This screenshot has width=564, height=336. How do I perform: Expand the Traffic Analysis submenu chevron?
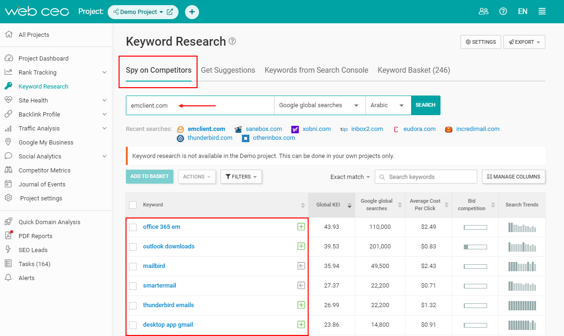click(104, 128)
